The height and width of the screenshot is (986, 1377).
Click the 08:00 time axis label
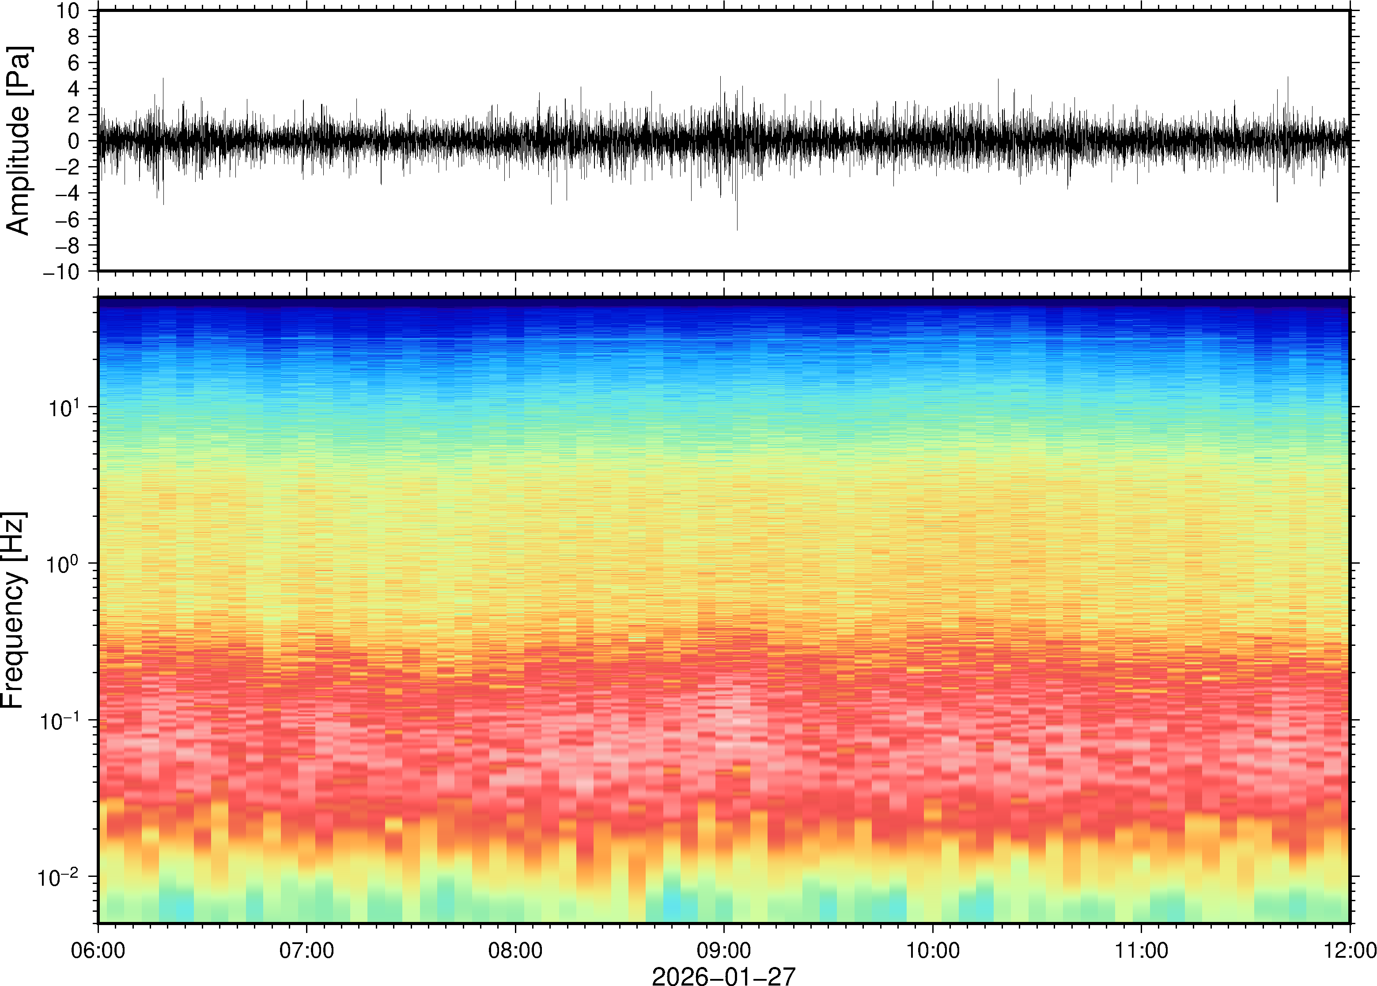tap(515, 950)
